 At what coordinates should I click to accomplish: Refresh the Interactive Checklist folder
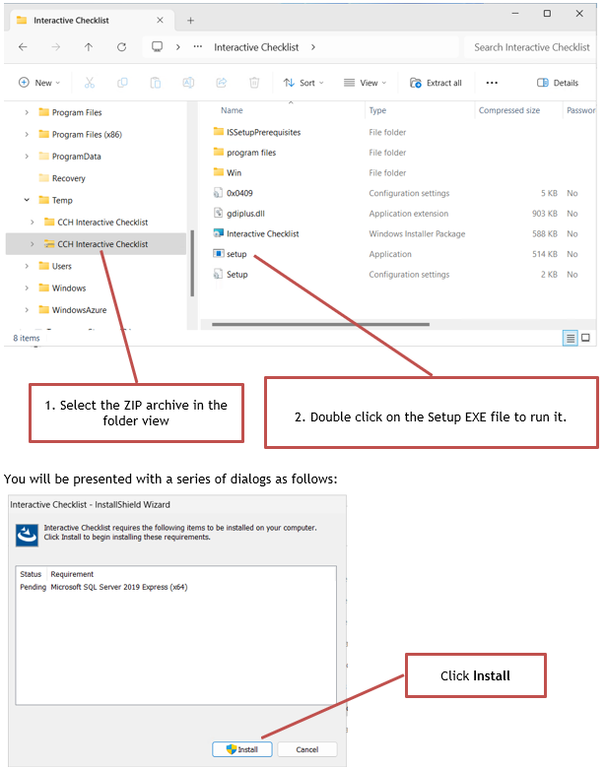(x=121, y=47)
